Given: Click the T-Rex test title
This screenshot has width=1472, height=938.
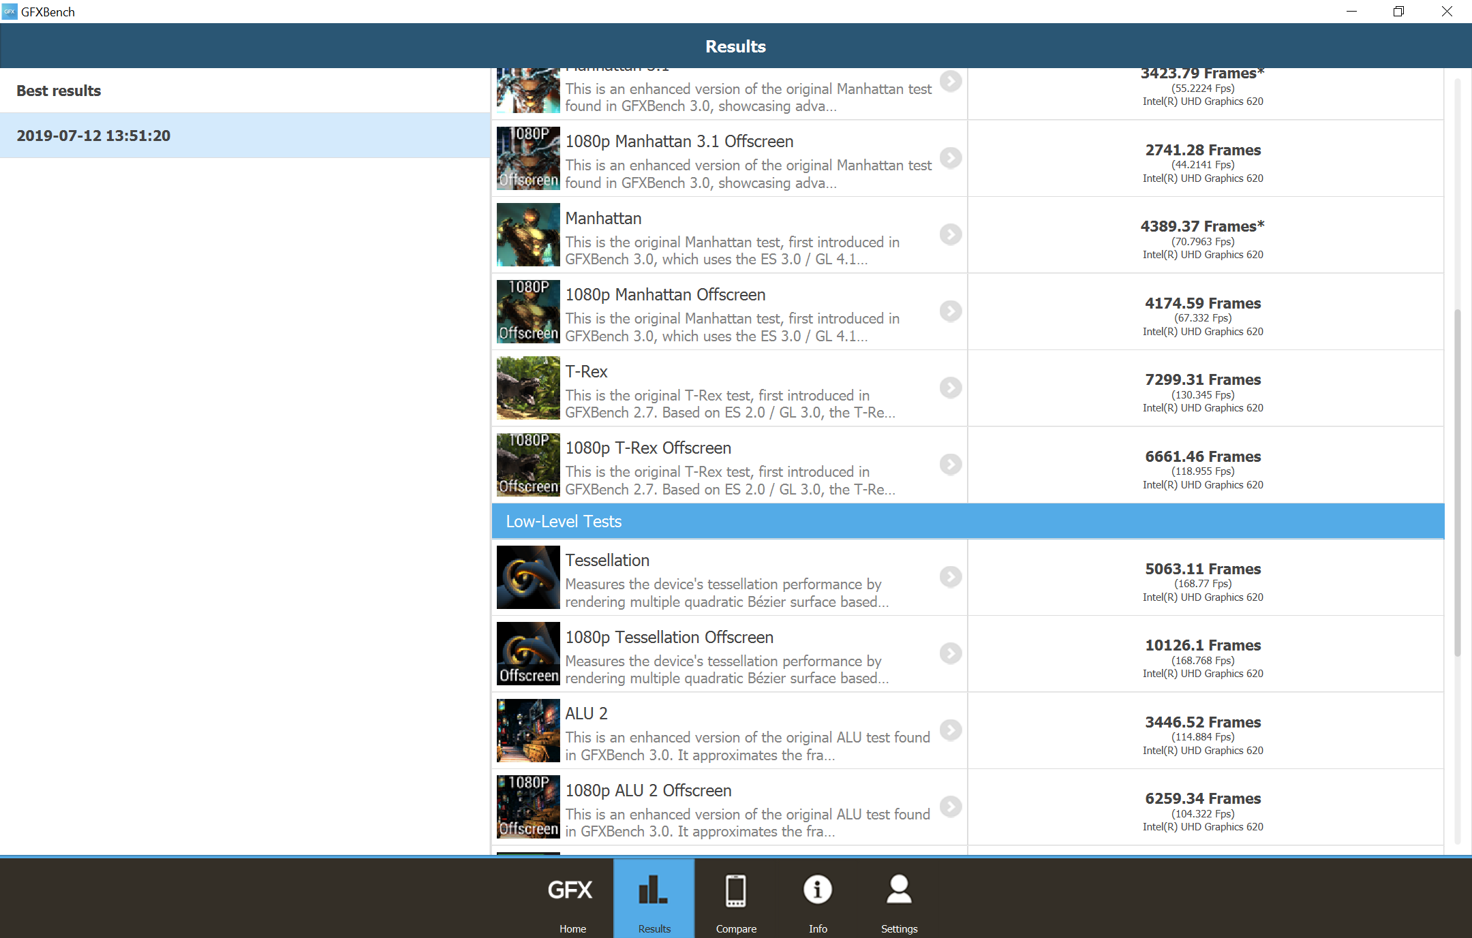Looking at the screenshot, I should coord(586,371).
